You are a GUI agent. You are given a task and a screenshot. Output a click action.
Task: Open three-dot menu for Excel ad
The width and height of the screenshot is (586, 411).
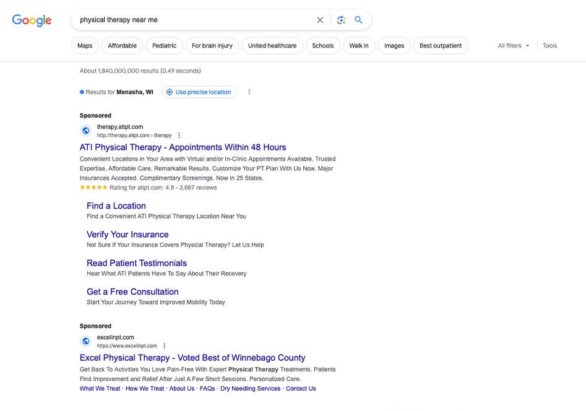pyautogui.click(x=165, y=346)
